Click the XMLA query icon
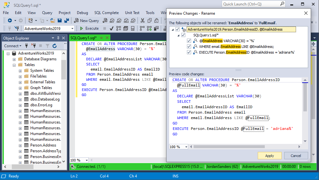 click(x=126, y=20)
